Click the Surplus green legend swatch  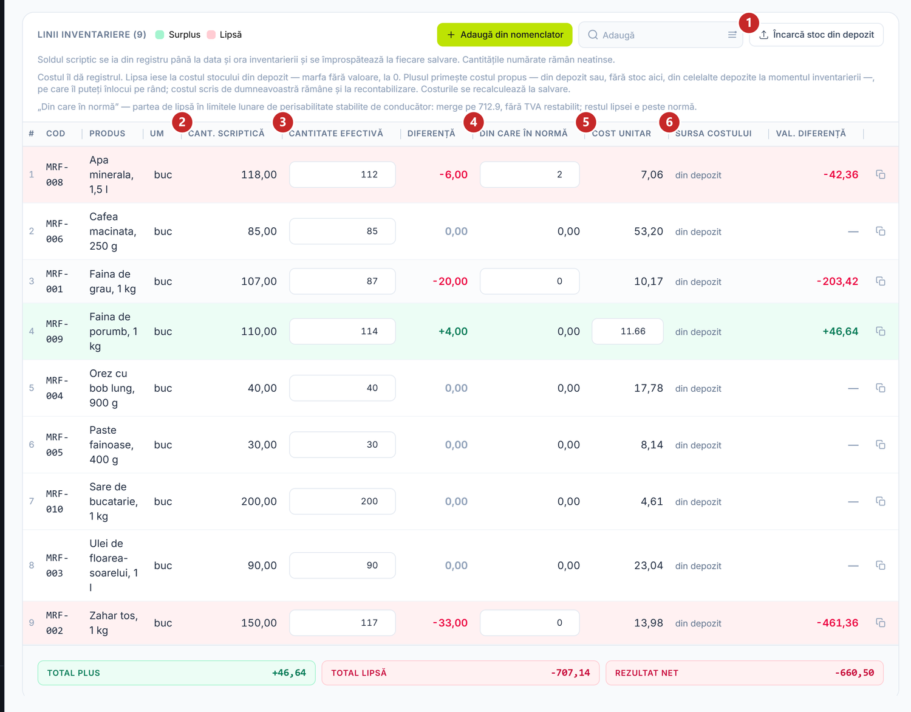point(160,35)
